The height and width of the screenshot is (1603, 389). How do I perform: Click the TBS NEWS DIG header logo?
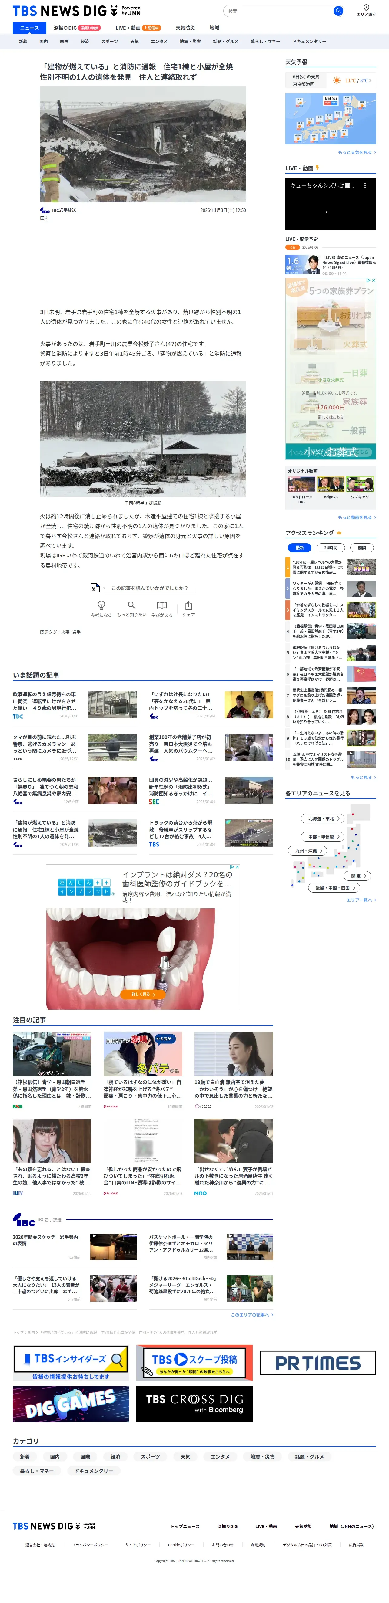click(76, 11)
